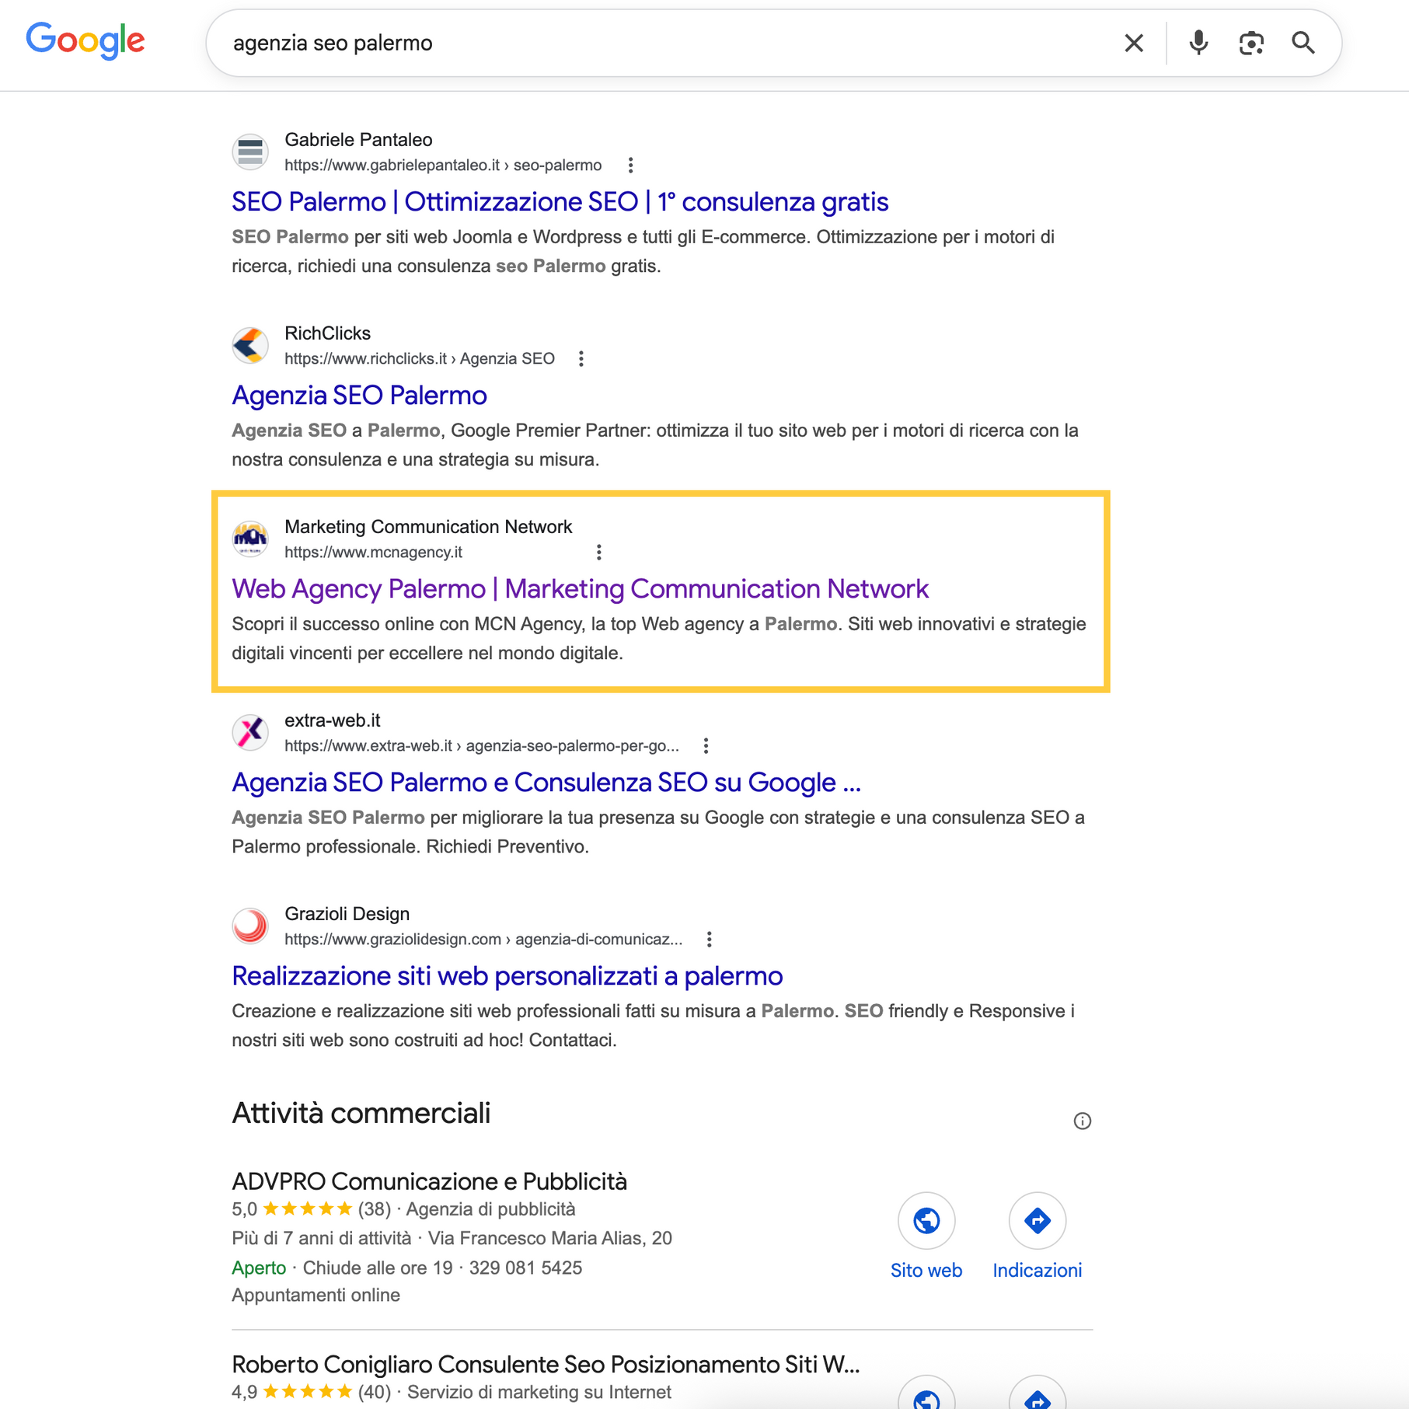Viewport: 1409px width, 1409px height.
Task: Open the three-dot menu on the Grazioli Design result
Action: click(708, 938)
